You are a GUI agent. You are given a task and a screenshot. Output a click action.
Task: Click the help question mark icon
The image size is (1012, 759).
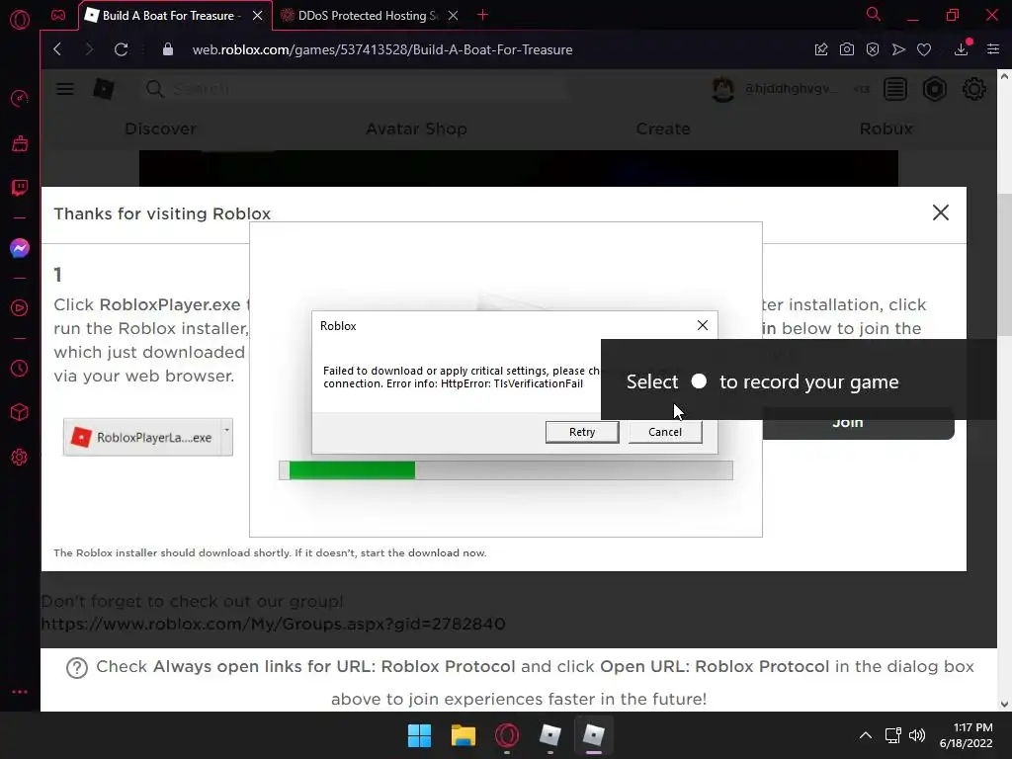pos(77,667)
